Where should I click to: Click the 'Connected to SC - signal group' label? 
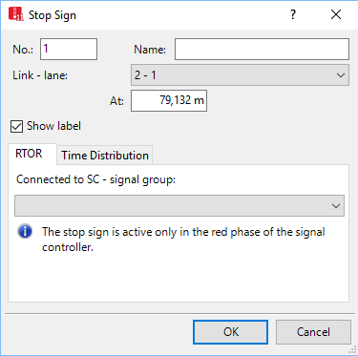(x=95, y=179)
